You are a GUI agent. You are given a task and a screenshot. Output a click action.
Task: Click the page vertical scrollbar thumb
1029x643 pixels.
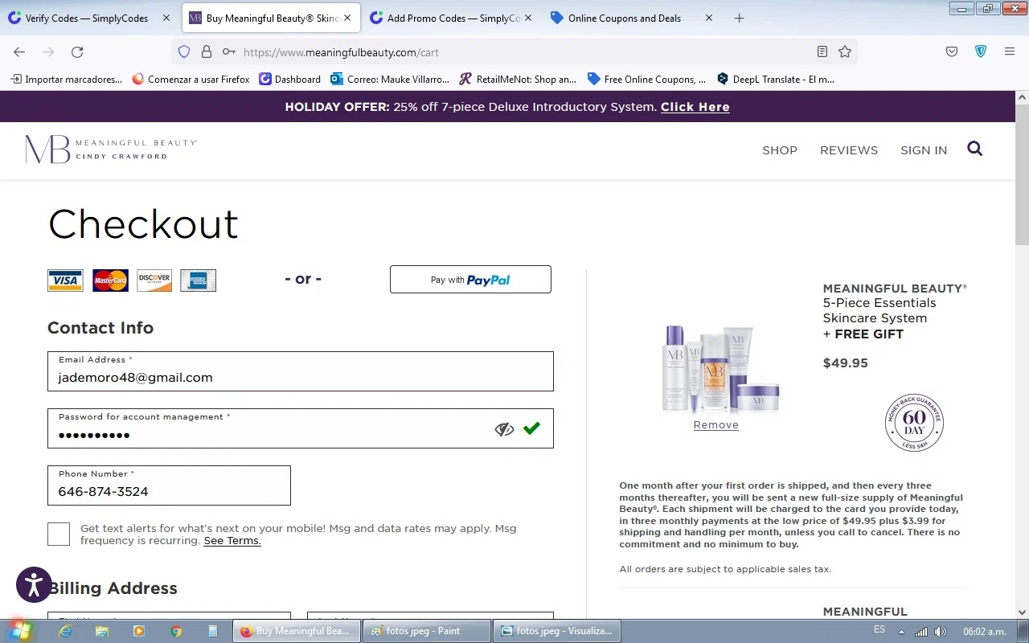pos(1022,177)
